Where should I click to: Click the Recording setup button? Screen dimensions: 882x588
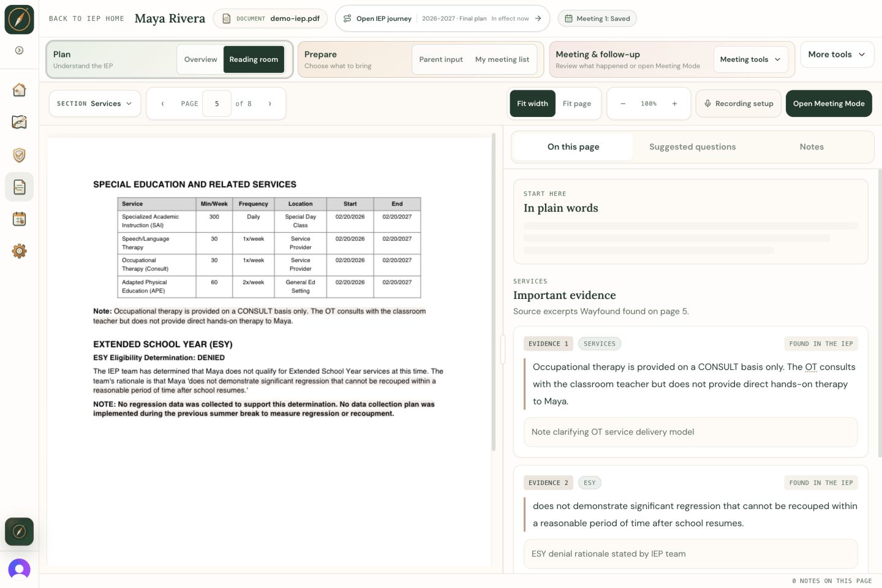click(738, 104)
